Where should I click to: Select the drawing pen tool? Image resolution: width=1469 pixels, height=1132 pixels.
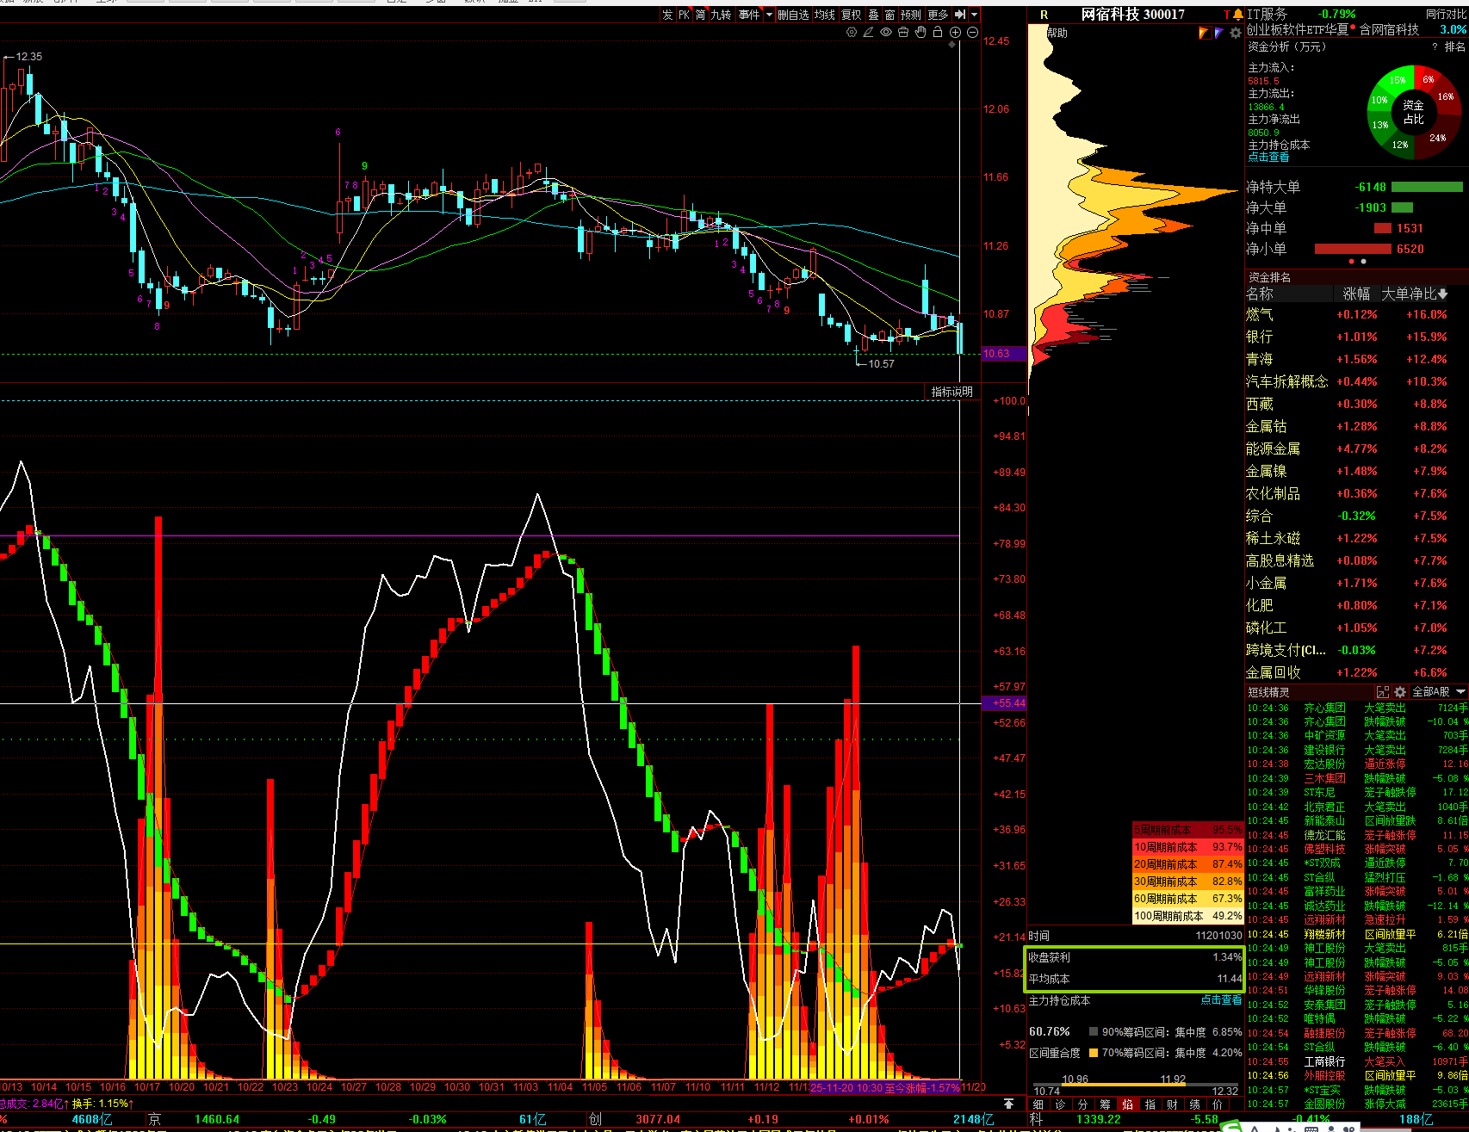pos(869,33)
